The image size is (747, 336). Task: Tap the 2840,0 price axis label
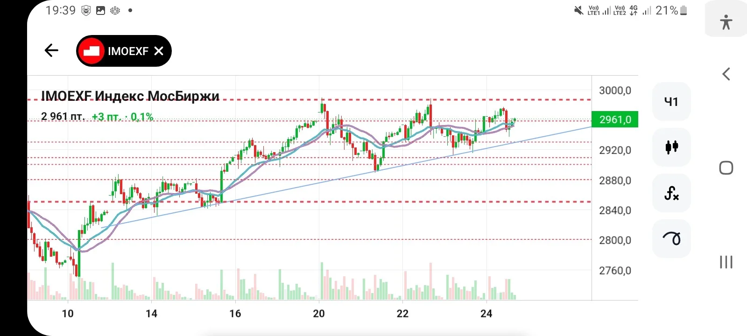(x=615, y=210)
